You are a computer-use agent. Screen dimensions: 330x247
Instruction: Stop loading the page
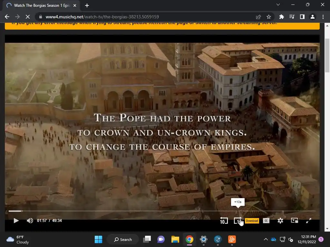tap(28, 17)
